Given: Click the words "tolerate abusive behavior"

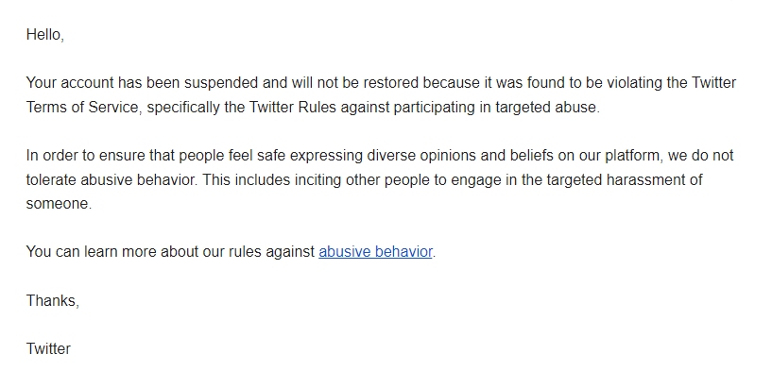Looking at the screenshot, I should (x=111, y=179).
